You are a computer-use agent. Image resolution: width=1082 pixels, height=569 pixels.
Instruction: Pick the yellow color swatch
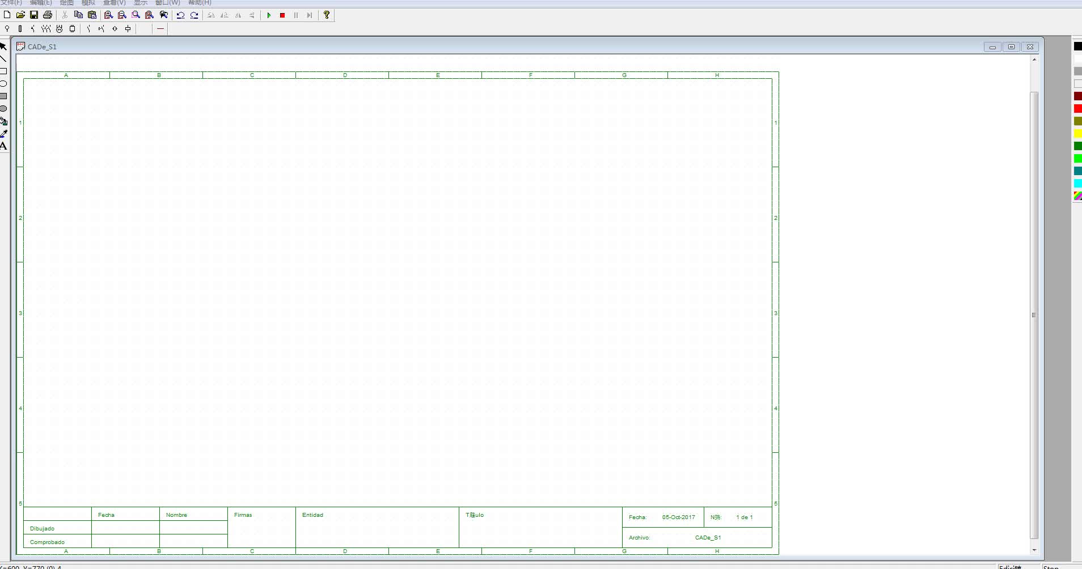tap(1078, 134)
